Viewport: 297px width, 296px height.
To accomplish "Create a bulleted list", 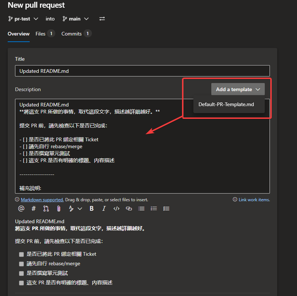I will pos(141,208).
